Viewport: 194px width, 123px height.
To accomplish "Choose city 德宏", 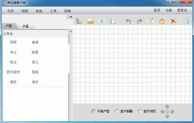I will tap(13, 82).
